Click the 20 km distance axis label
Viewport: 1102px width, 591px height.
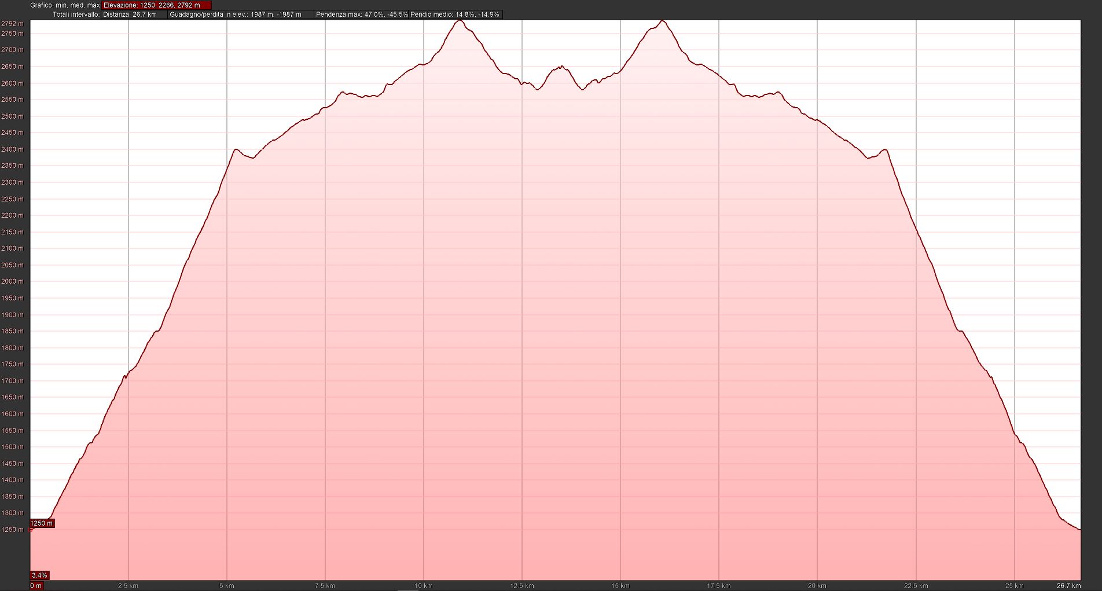(x=817, y=586)
